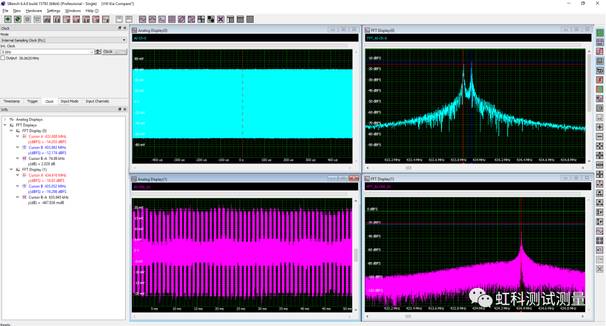Open the 5 GHz Int. Clock dropdown

click(x=92, y=52)
